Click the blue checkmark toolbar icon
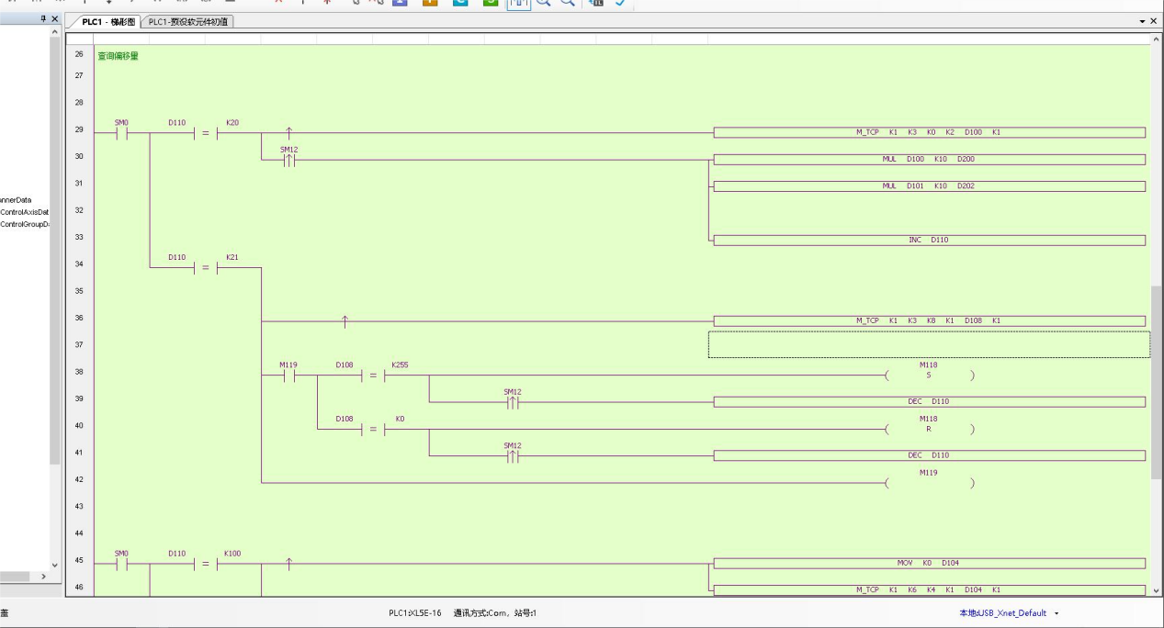This screenshot has height=628, width=1164. 619,3
